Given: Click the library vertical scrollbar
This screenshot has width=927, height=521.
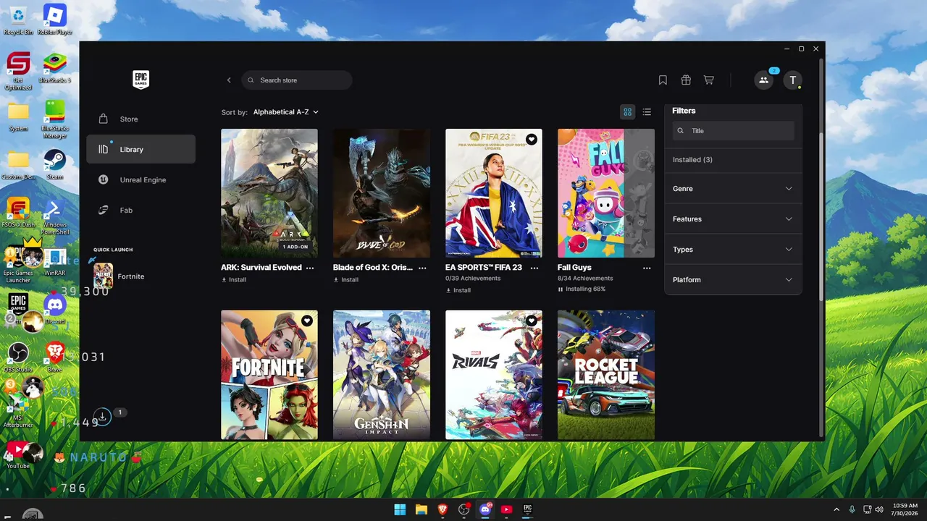Looking at the screenshot, I should pyautogui.click(x=820, y=217).
